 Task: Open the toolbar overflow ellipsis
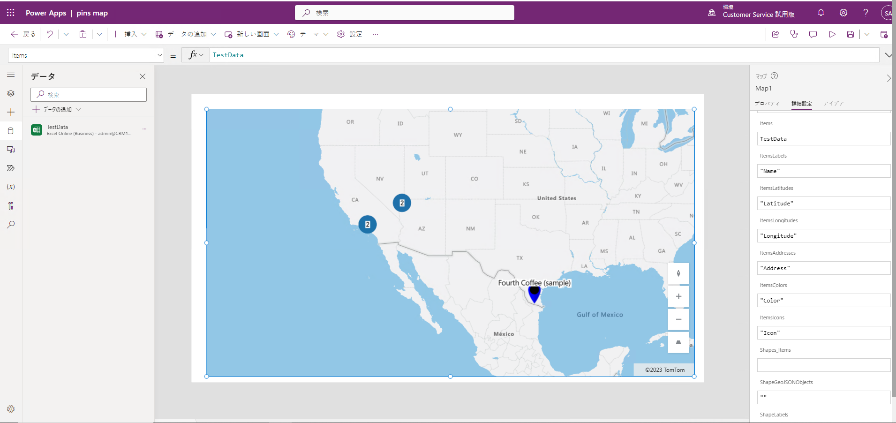pos(376,34)
